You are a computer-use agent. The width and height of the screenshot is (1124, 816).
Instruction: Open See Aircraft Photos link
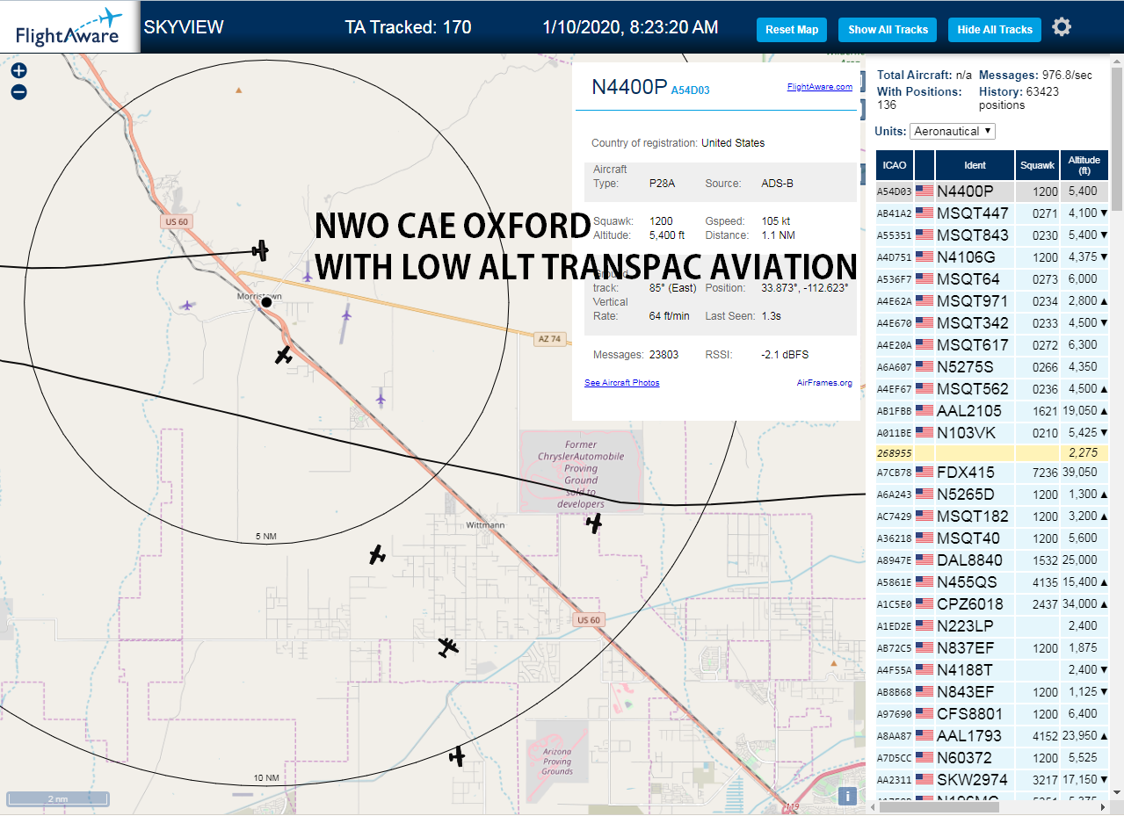pos(622,382)
